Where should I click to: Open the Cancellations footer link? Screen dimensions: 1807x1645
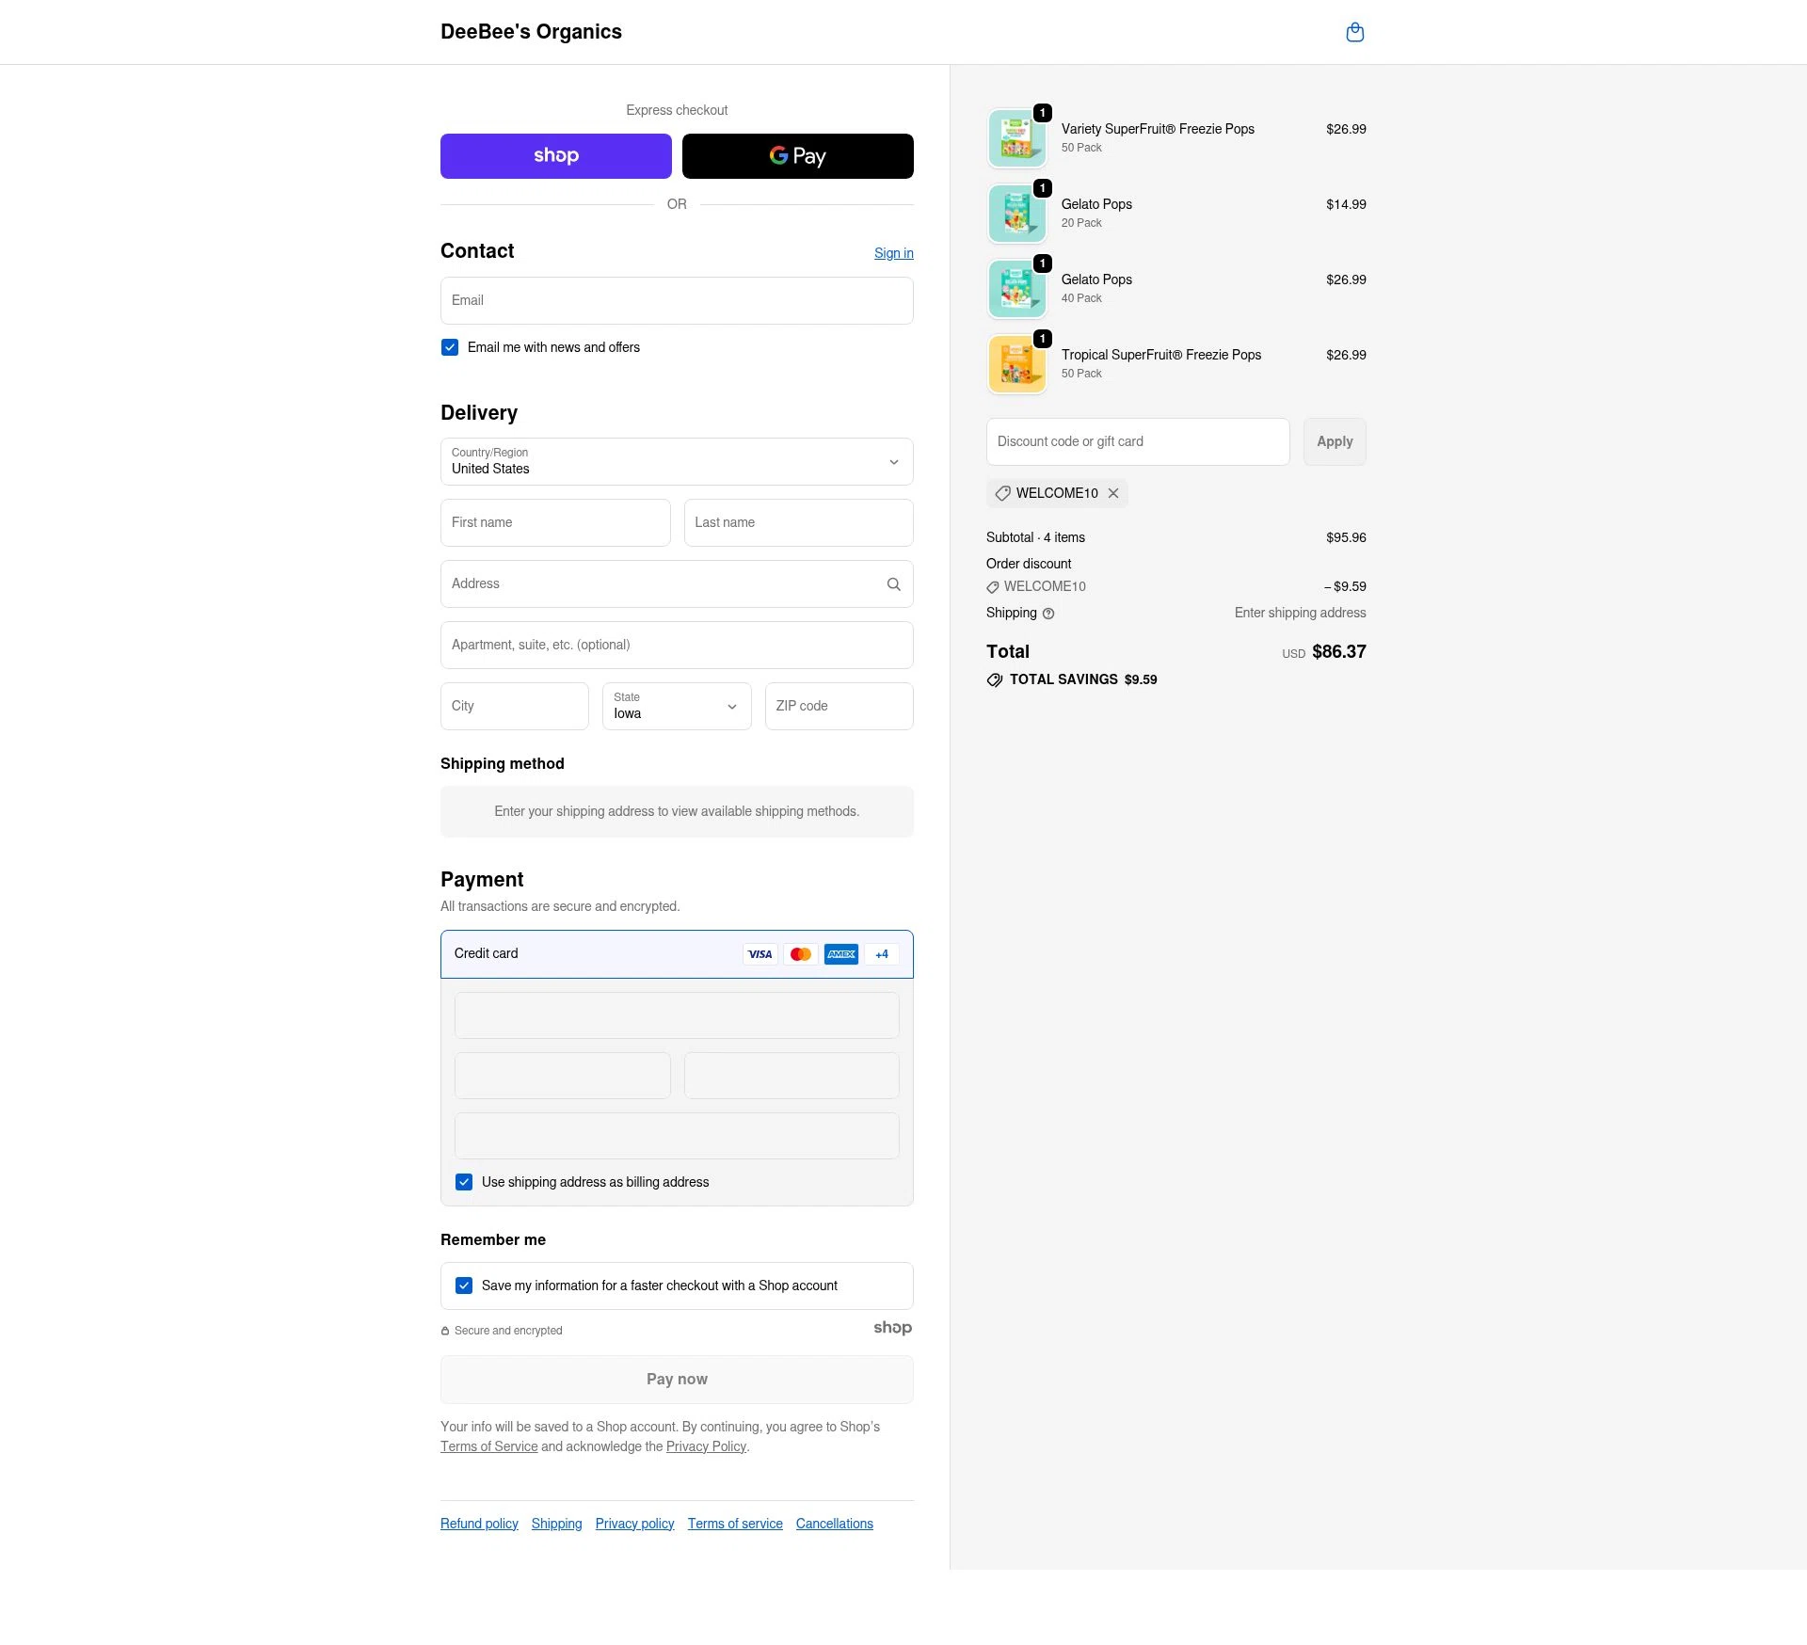click(x=834, y=1524)
